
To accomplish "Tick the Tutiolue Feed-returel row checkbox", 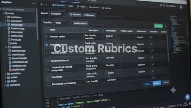I will [x=47, y=69].
